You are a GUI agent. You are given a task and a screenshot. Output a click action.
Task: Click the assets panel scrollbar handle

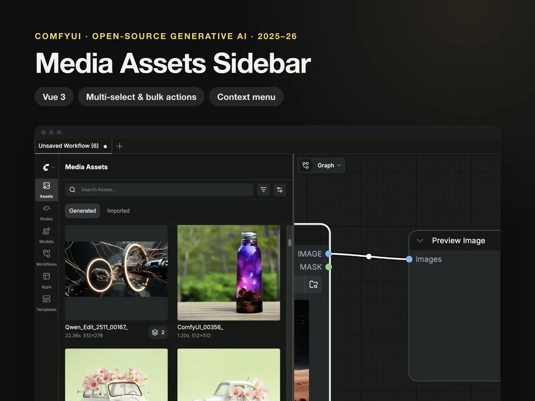click(x=290, y=243)
